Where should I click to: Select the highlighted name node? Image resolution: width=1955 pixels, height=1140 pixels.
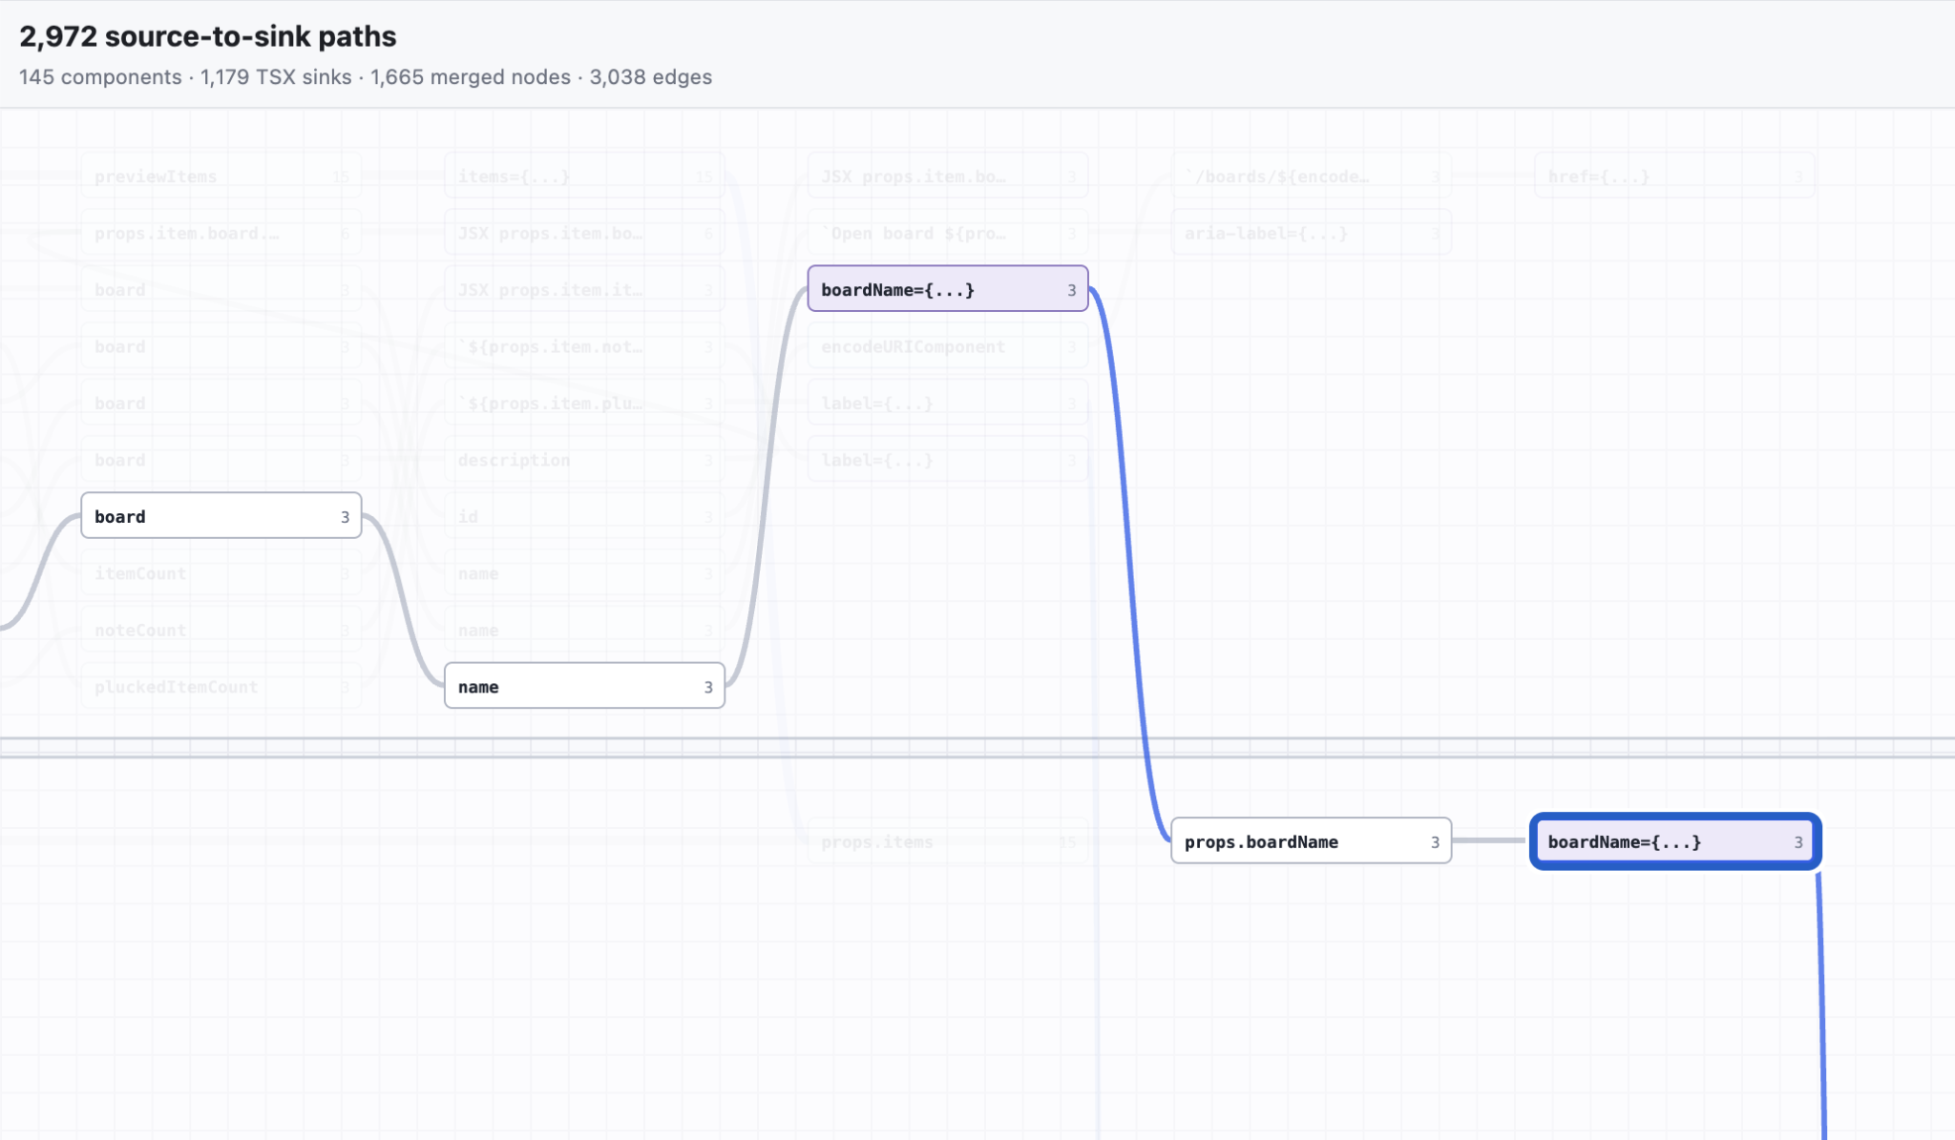point(584,686)
